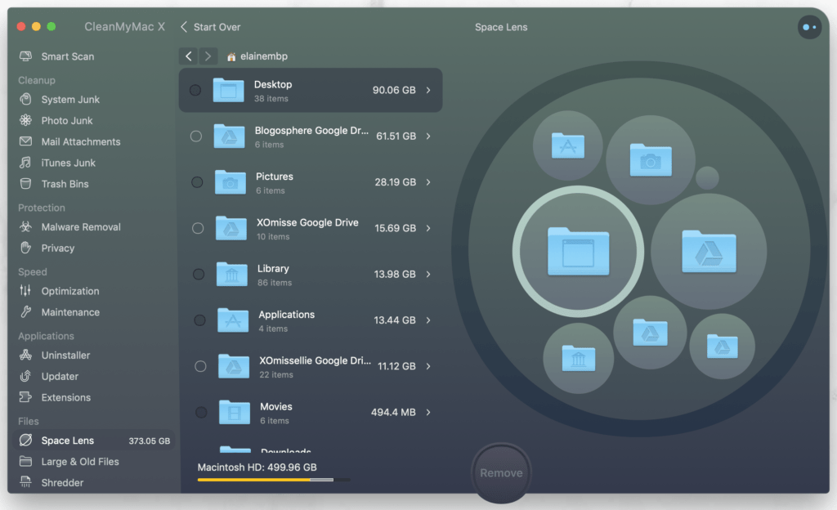Screen dimensions: 837x510
Task: Select the camera Pictures bubble in the map
Action: (650, 159)
